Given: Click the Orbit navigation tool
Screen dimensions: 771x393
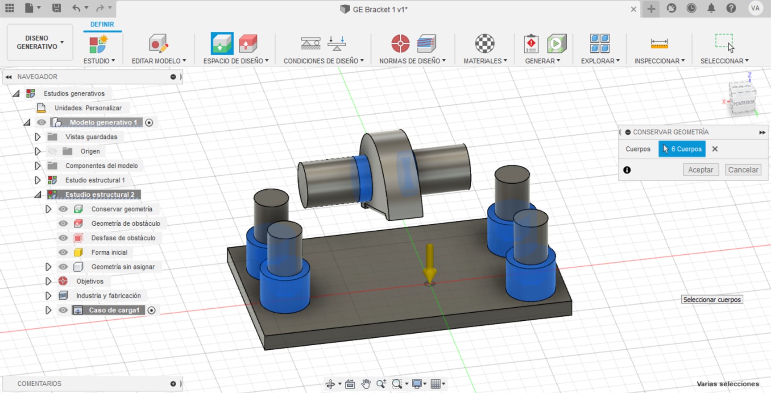Looking at the screenshot, I should point(330,384).
